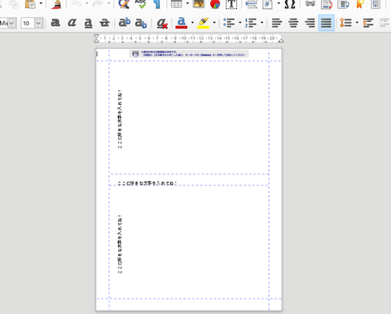This screenshot has width=391, height=314.
Task: Click the horizontal text line mid-page
Action: pyautogui.click(x=147, y=184)
